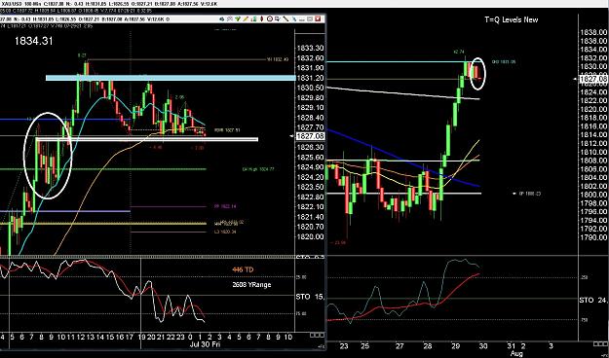Select the black diagonal line tool

(x=285, y=19)
